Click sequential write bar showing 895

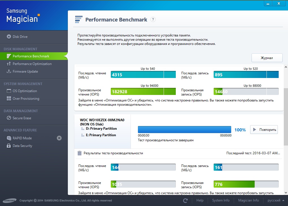(x=246, y=75)
